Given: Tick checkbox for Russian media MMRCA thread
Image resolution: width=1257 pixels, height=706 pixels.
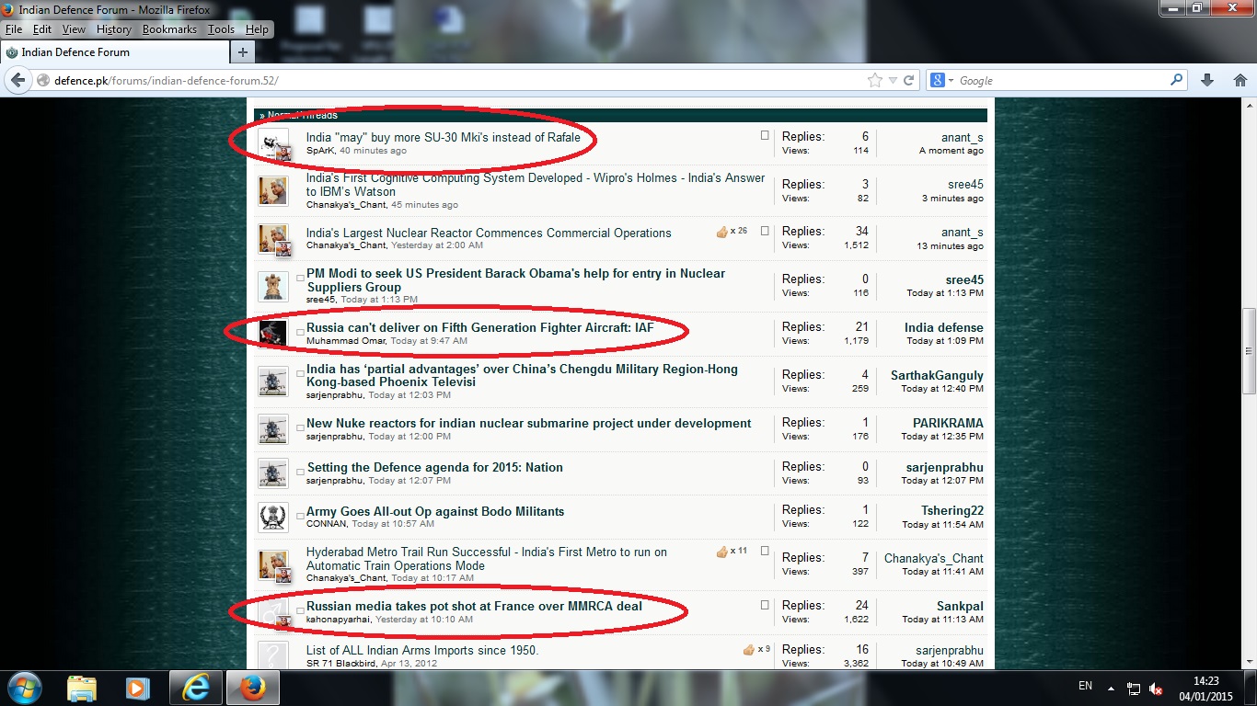Looking at the screenshot, I should (764, 605).
